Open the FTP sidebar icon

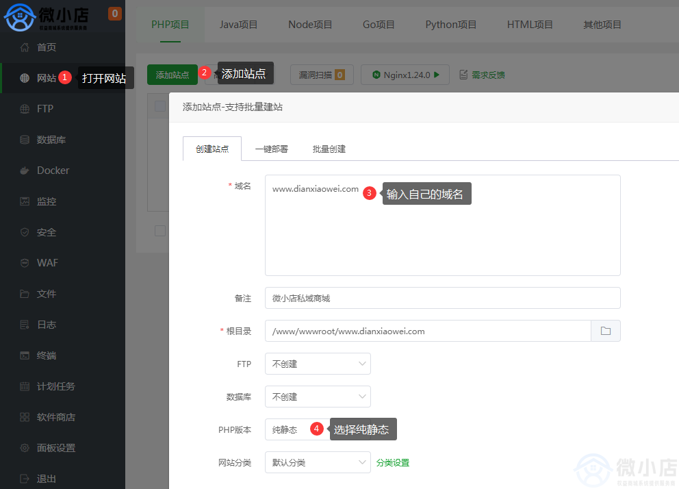(x=25, y=109)
